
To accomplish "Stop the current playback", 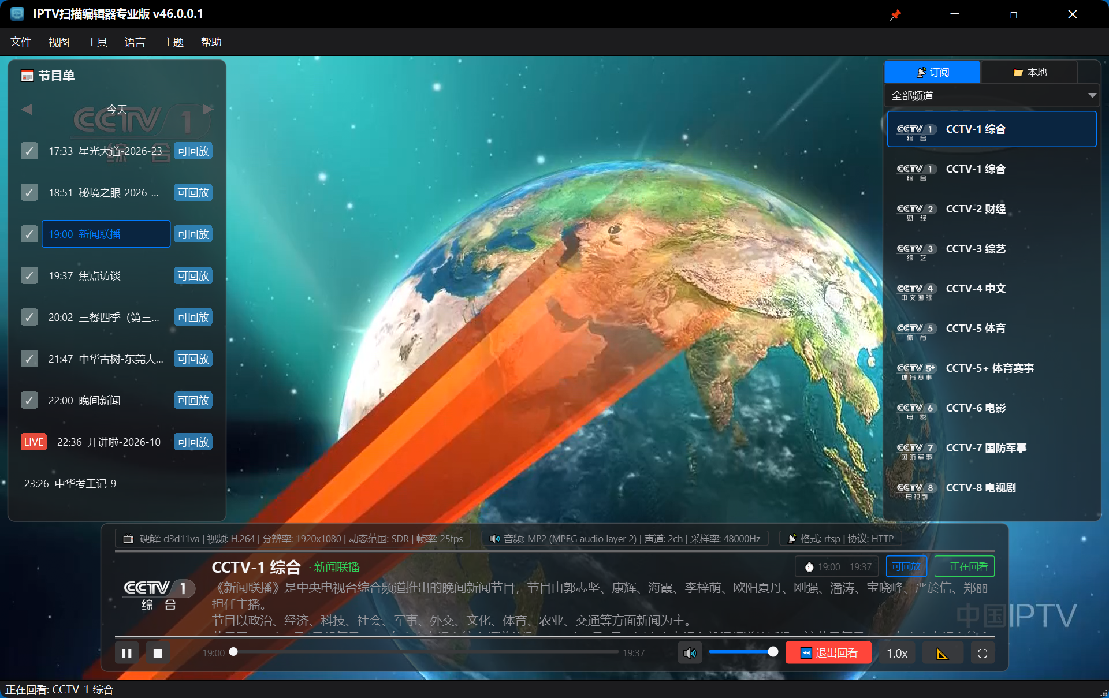I will [158, 653].
